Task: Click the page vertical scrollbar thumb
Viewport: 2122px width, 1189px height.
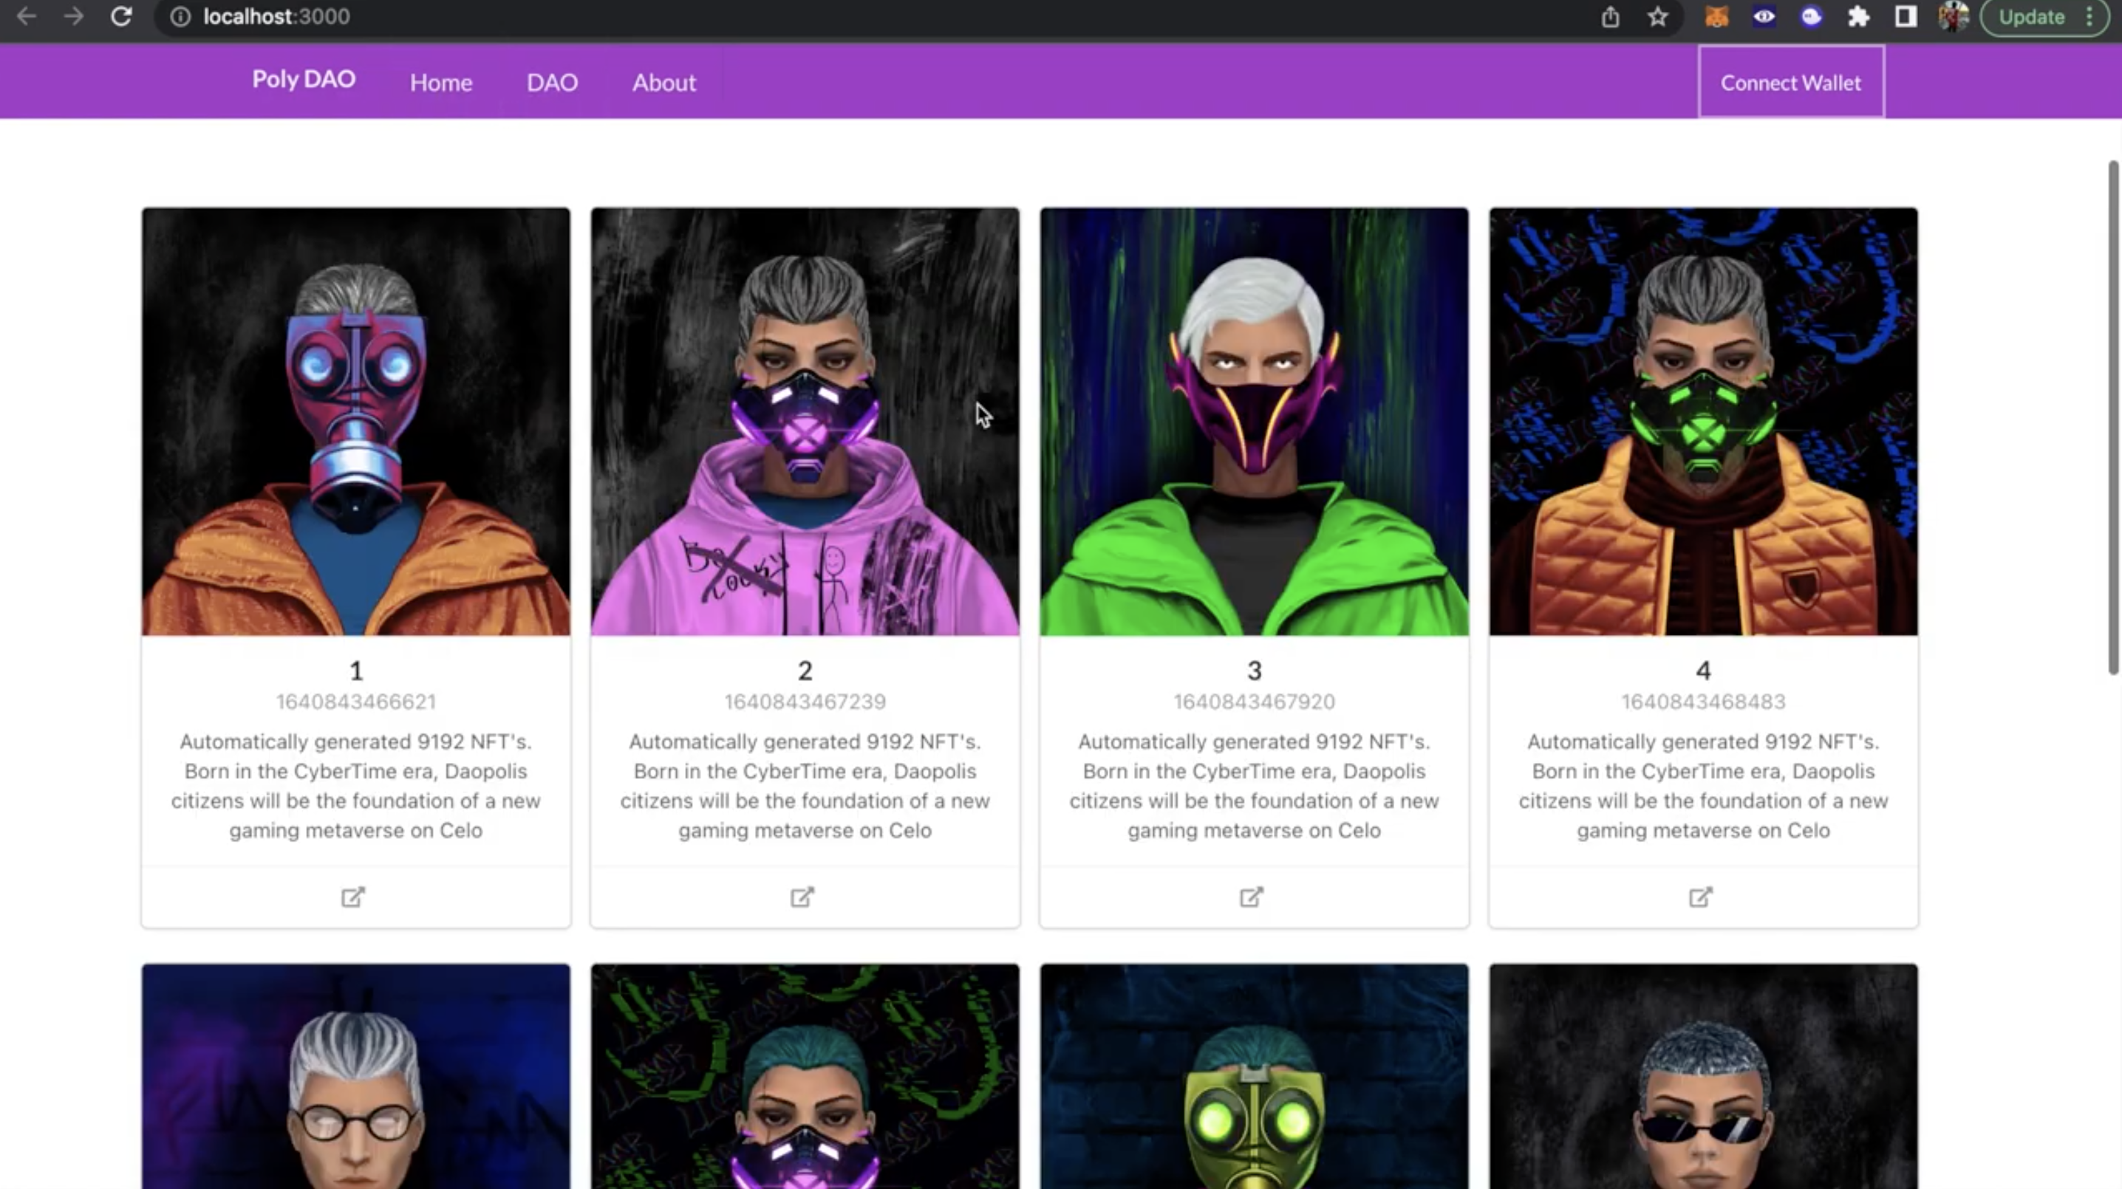Action: [2114, 416]
